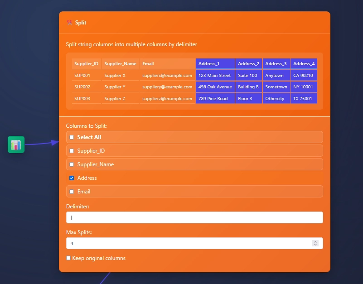Click the Othercity cell

[x=276, y=99]
